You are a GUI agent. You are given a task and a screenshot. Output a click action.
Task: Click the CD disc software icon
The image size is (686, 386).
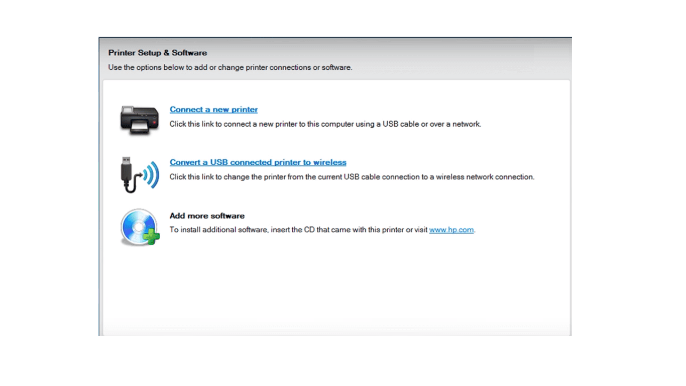click(140, 227)
